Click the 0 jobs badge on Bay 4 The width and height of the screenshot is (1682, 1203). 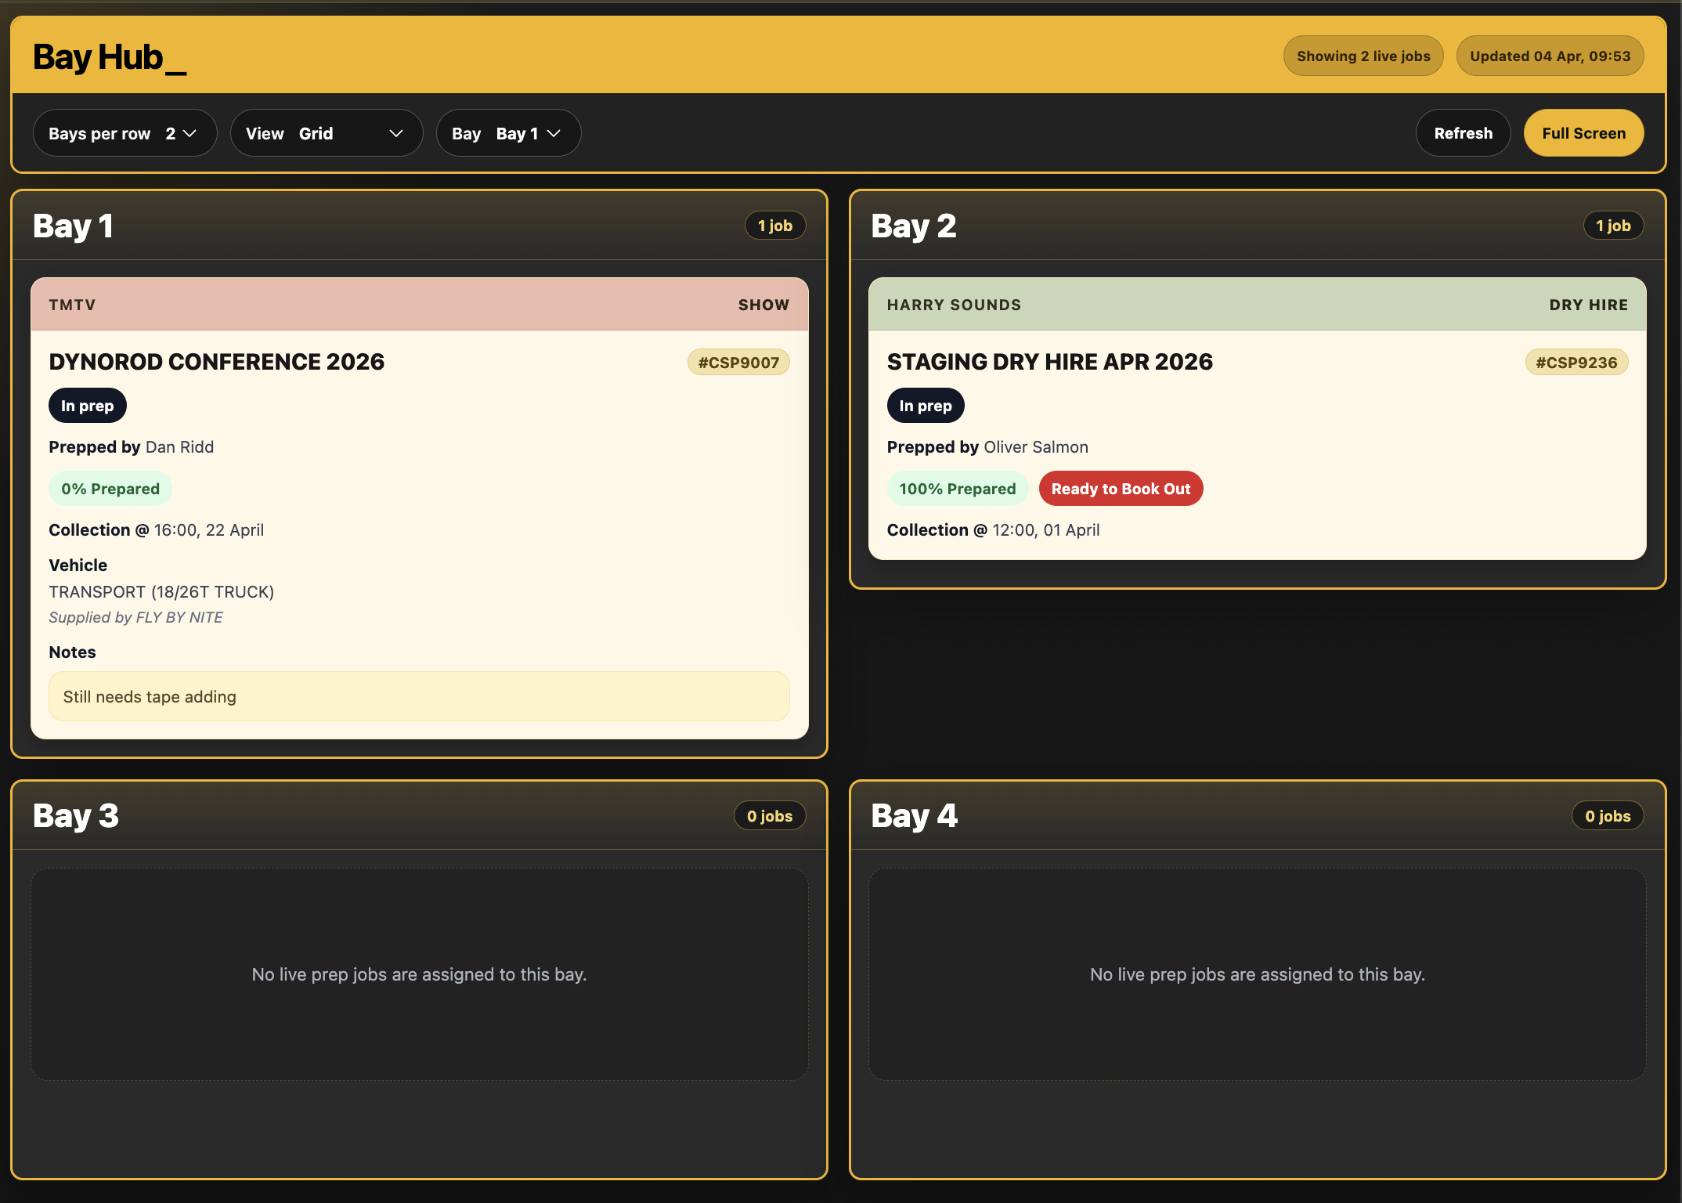tap(1608, 815)
